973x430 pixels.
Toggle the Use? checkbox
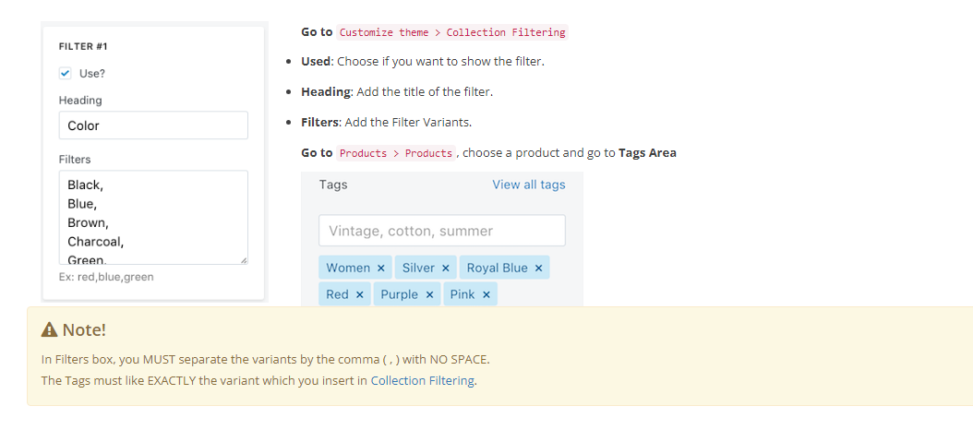tap(66, 73)
